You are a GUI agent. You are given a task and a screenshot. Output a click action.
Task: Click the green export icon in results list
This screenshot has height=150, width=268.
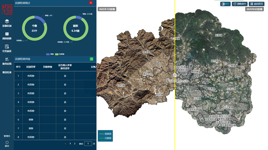click(91, 59)
